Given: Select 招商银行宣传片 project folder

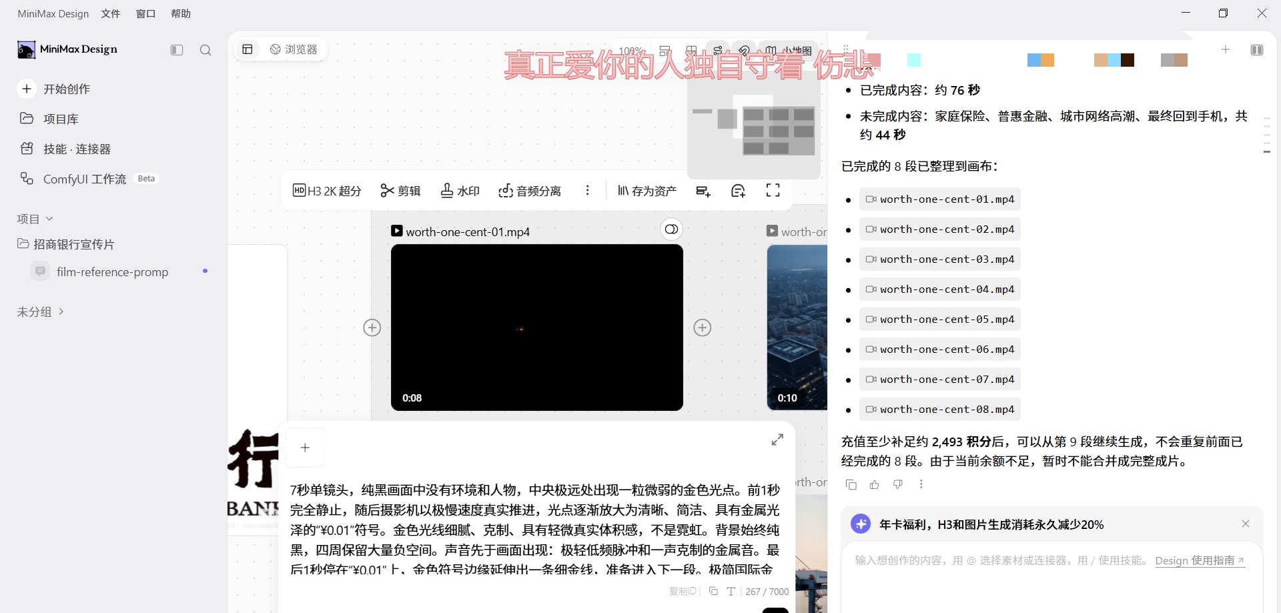Looking at the screenshot, I should 67,244.
